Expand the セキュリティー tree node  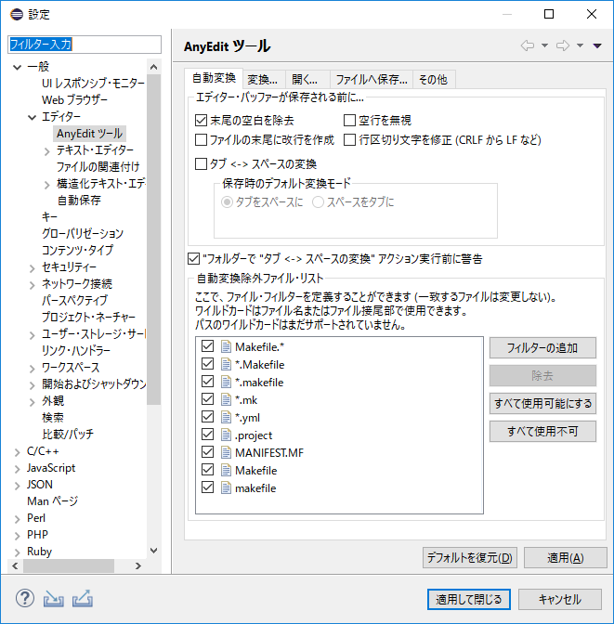[x=33, y=268]
